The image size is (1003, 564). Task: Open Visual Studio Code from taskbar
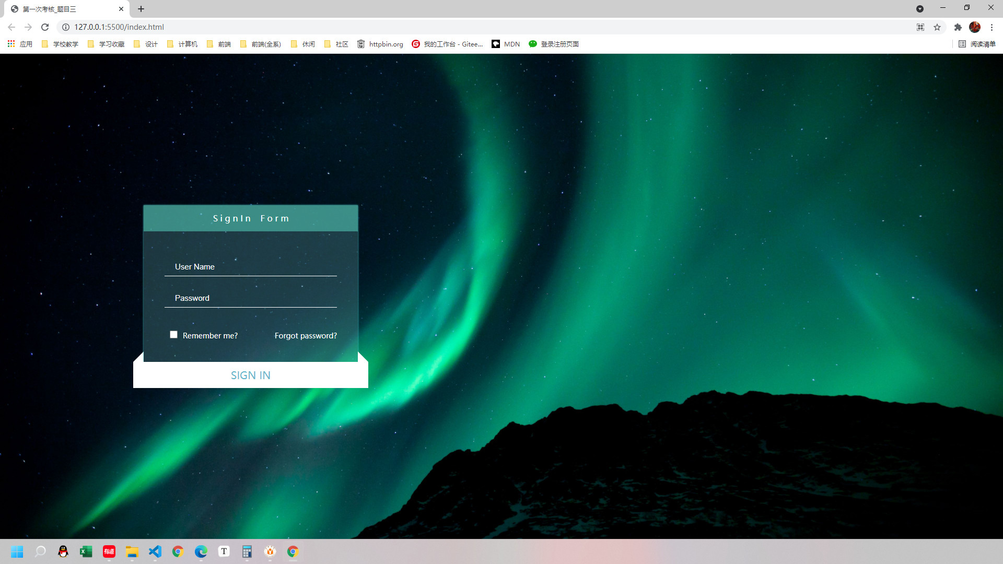155,551
